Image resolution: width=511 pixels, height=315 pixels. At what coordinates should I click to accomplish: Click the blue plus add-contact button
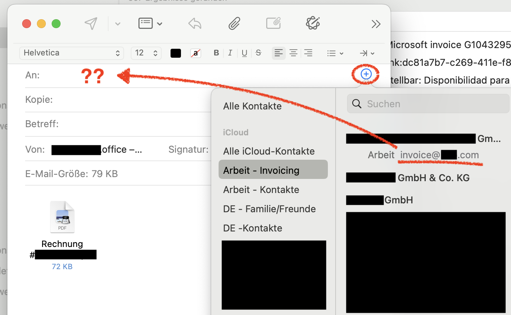(x=366, y=74)
